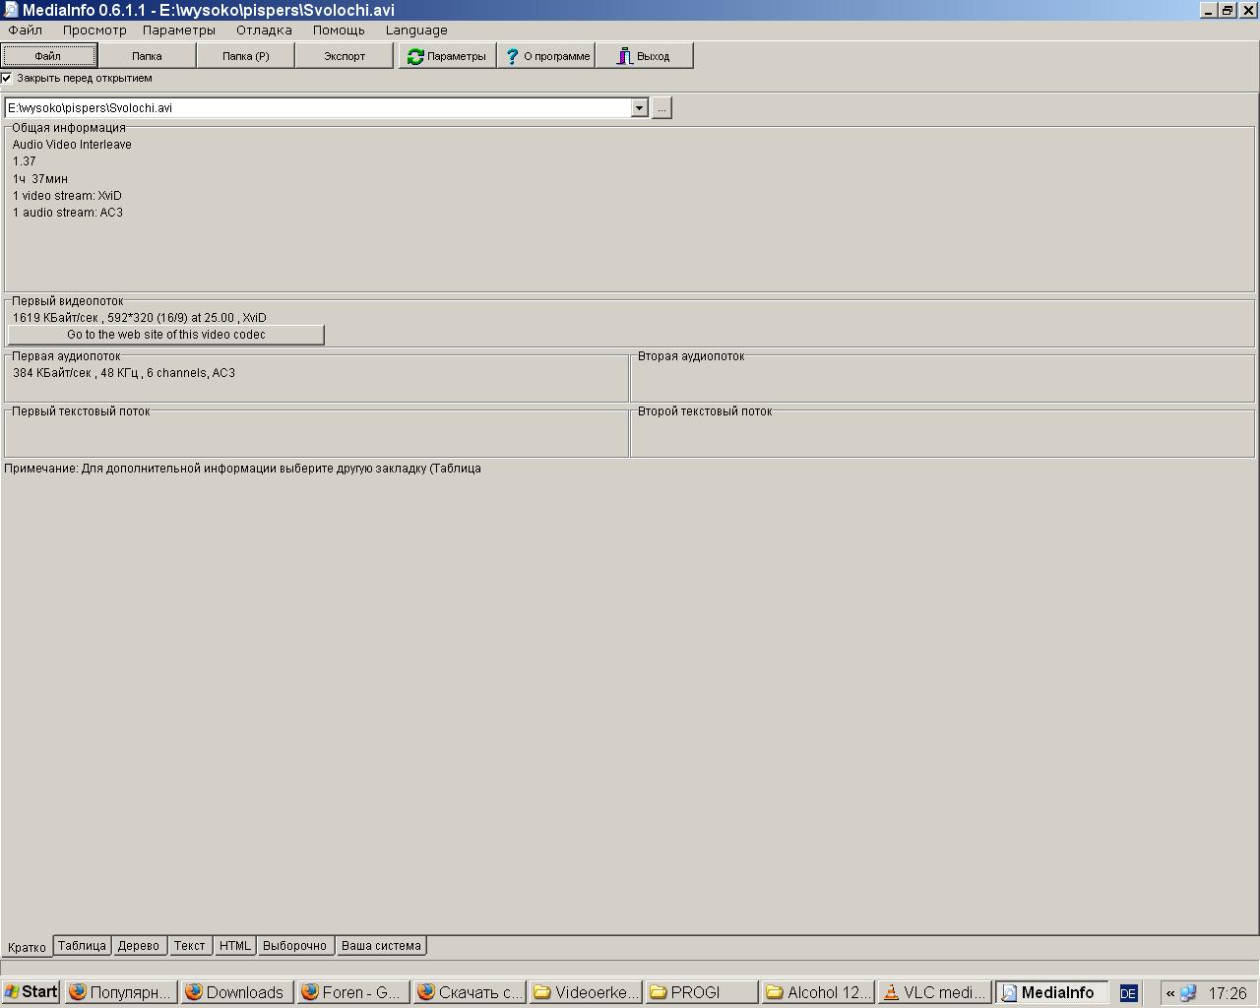This screenshot has width=1260, height=1008.
Task: Open the Просмотр menu
Action: (x=94, y=31)
